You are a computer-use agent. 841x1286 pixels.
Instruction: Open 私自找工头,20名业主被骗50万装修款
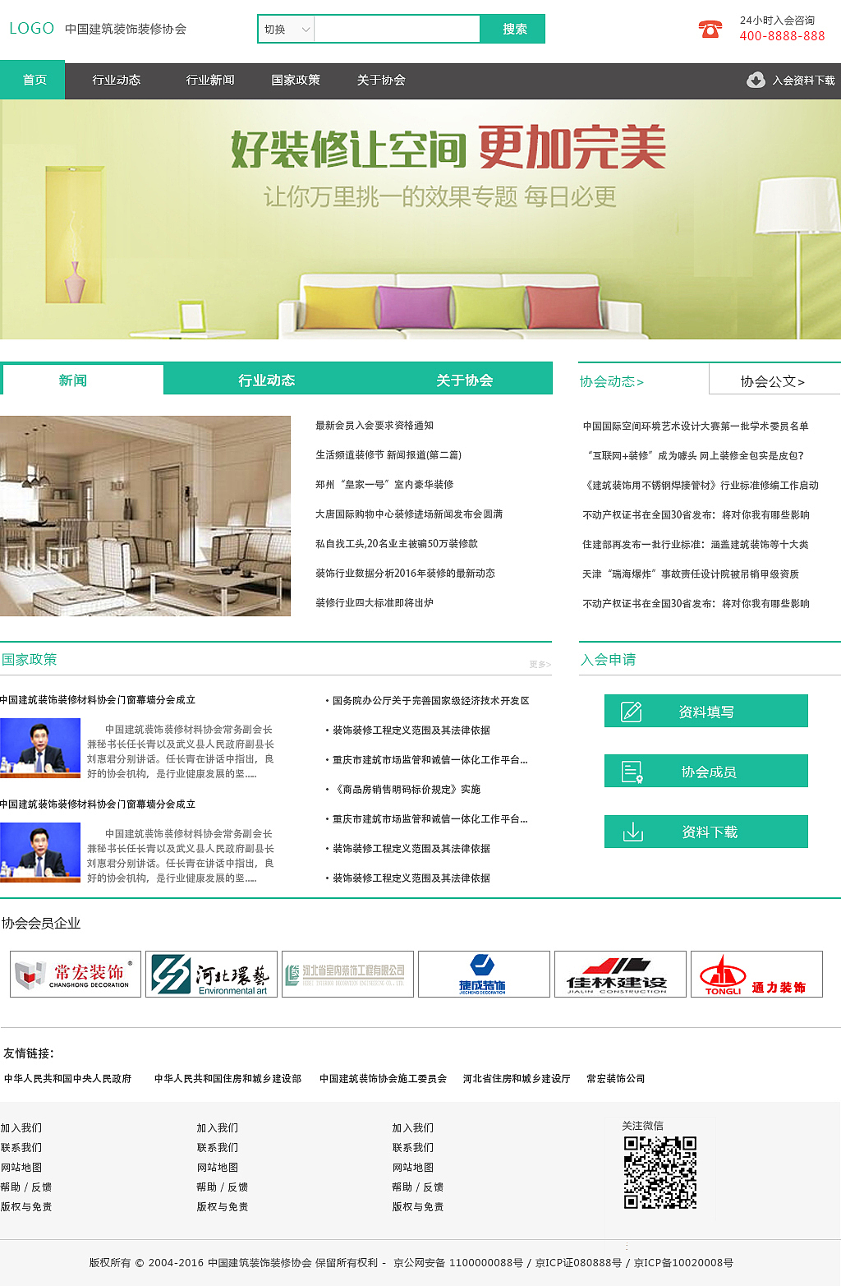pyautogui.click(x=397, y=544)
